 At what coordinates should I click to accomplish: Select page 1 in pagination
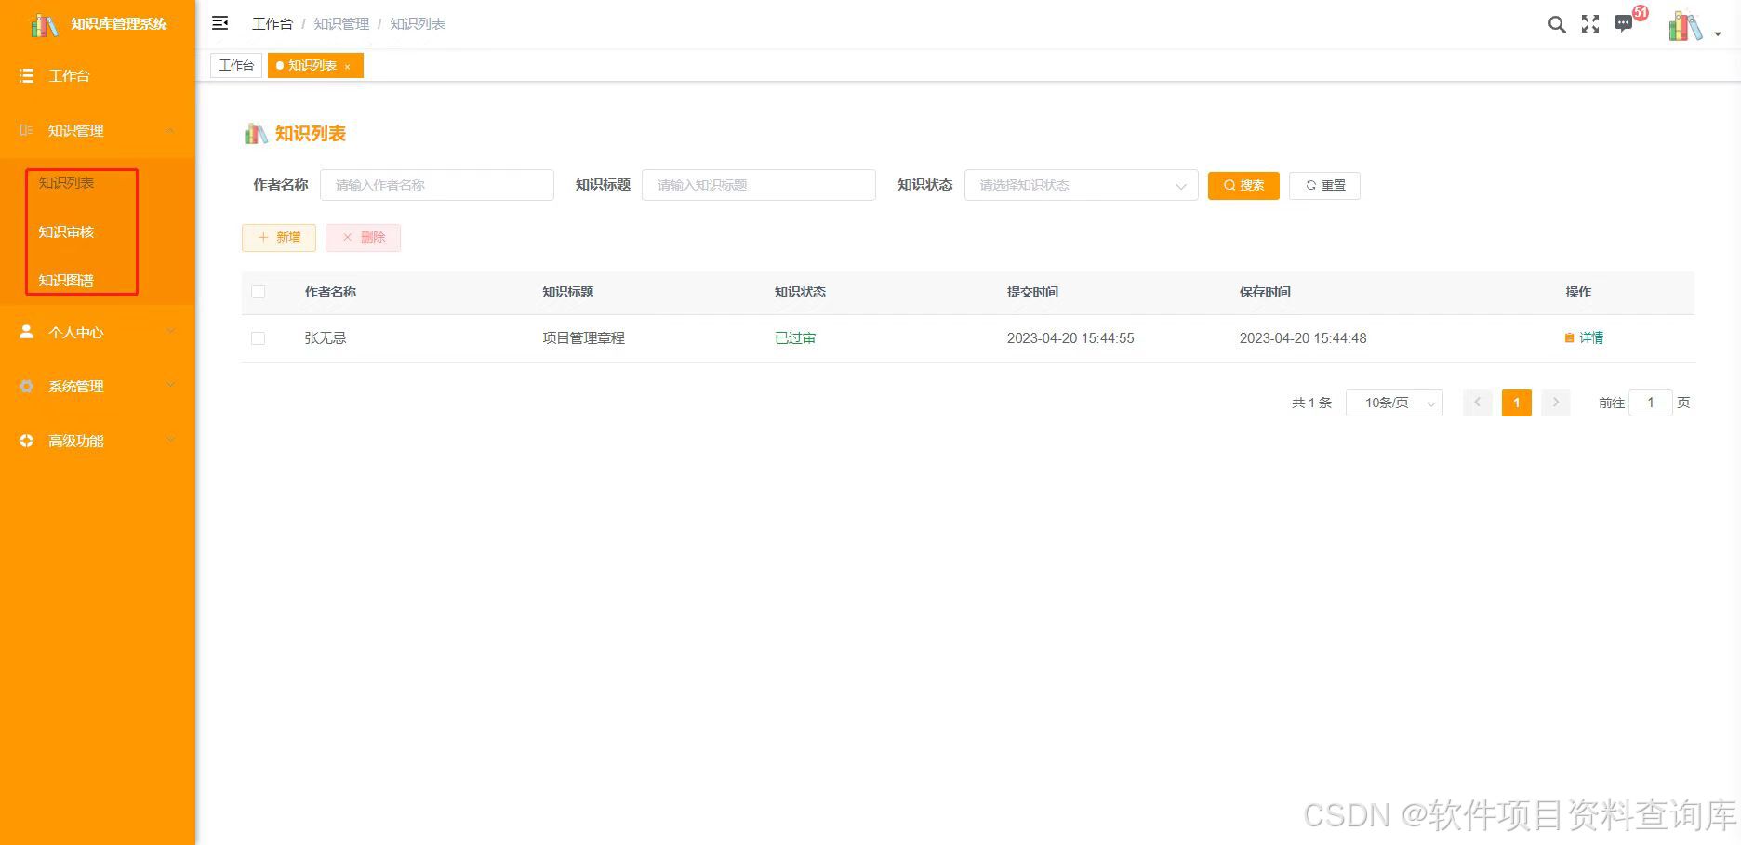(1517, 403)
